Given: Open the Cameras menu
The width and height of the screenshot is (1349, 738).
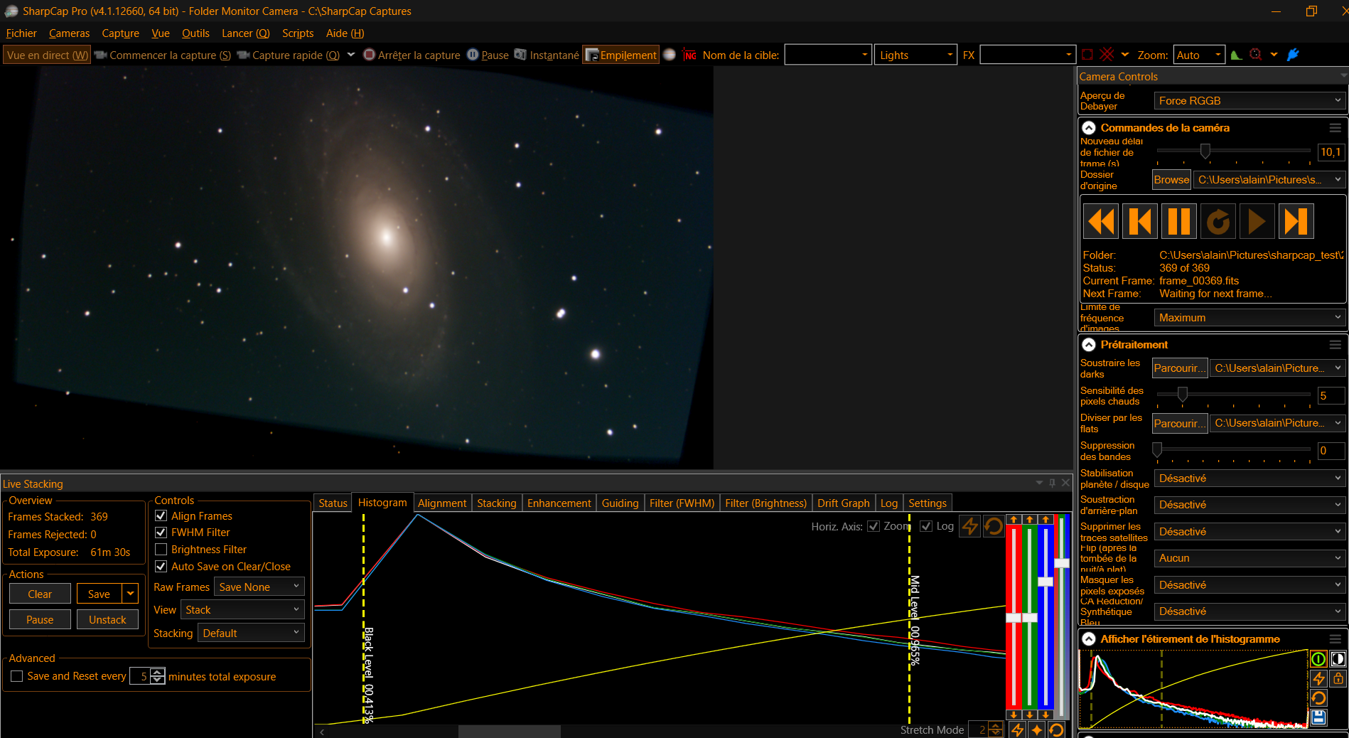Looking at the screenshot, I should (69, 33).
